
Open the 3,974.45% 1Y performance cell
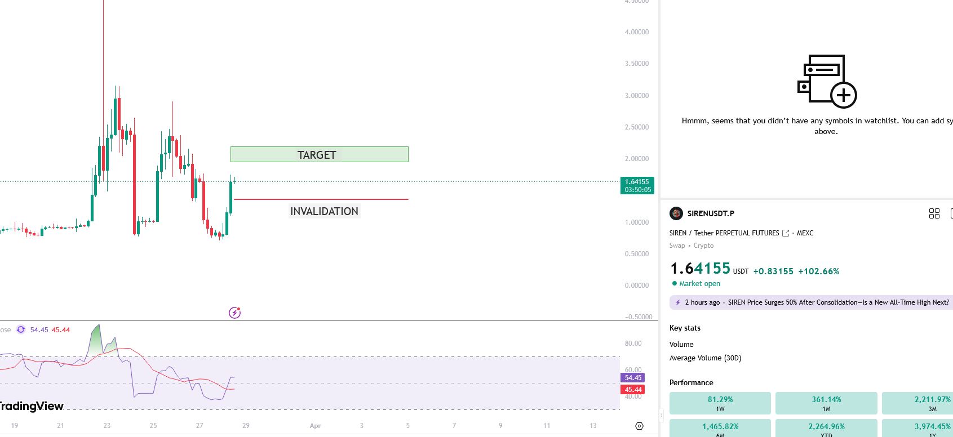click(917, 428)
